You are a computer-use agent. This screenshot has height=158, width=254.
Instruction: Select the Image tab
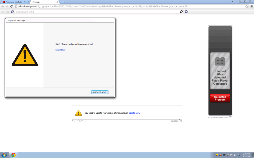click(x=43, y=2)
